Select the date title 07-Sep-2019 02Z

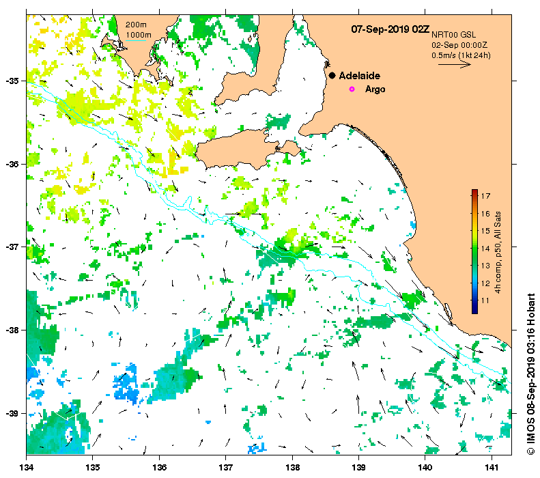390,29
